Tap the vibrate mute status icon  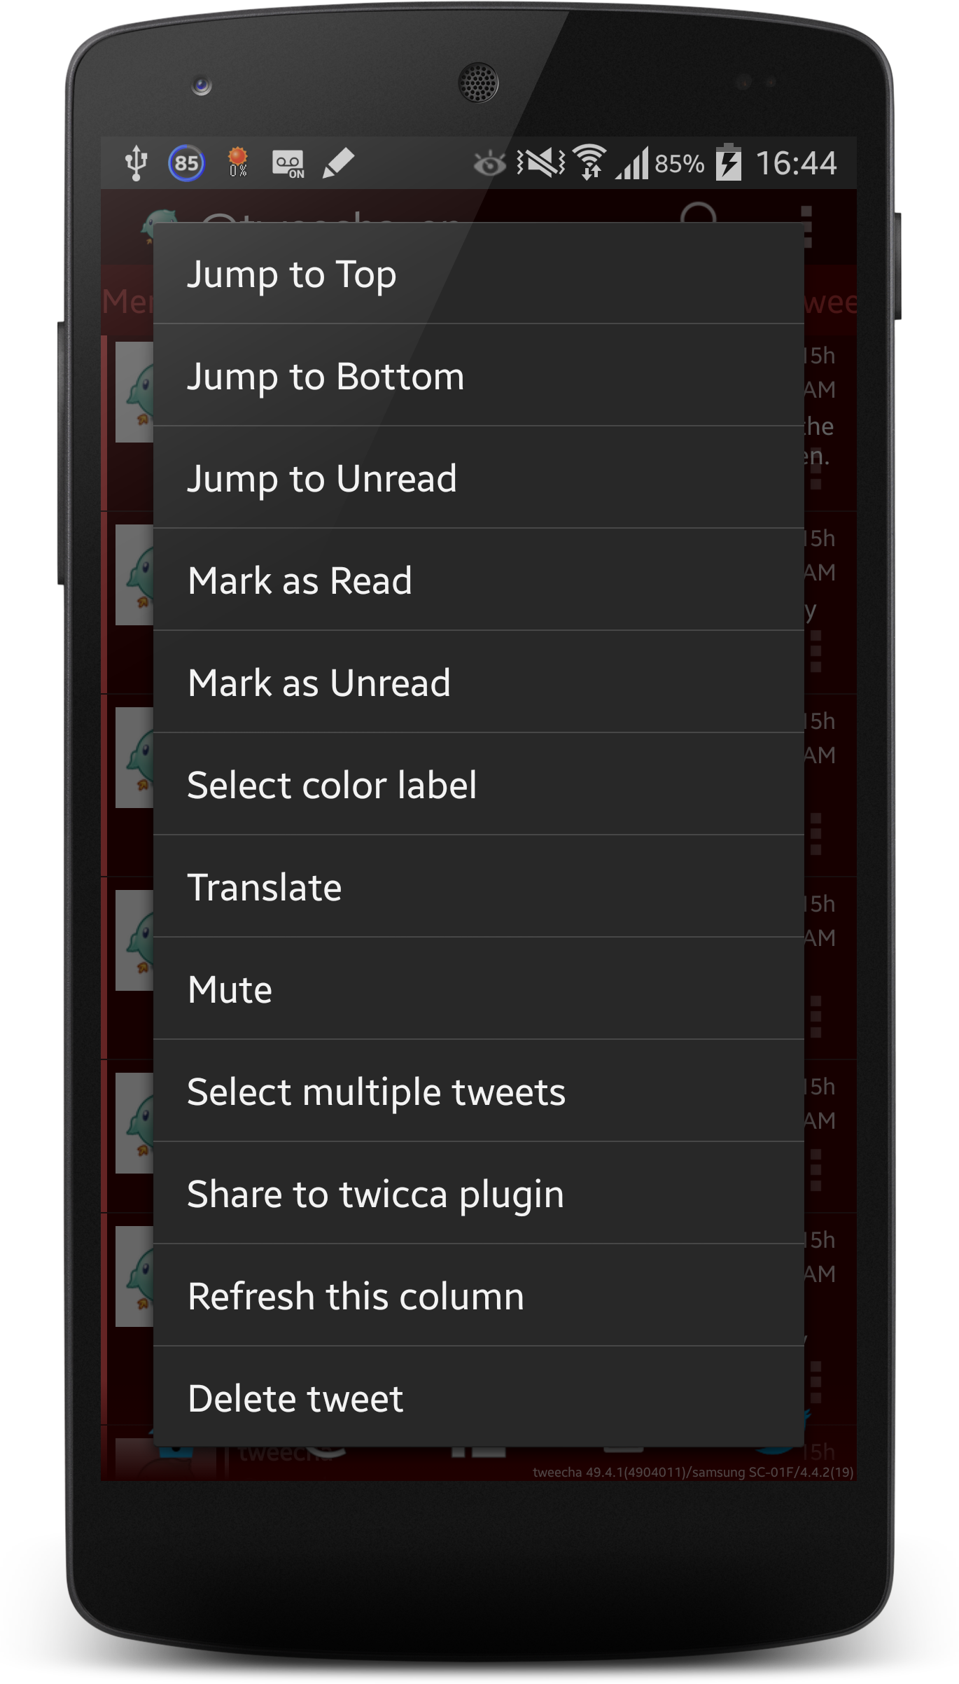click(x=540, y=163)
